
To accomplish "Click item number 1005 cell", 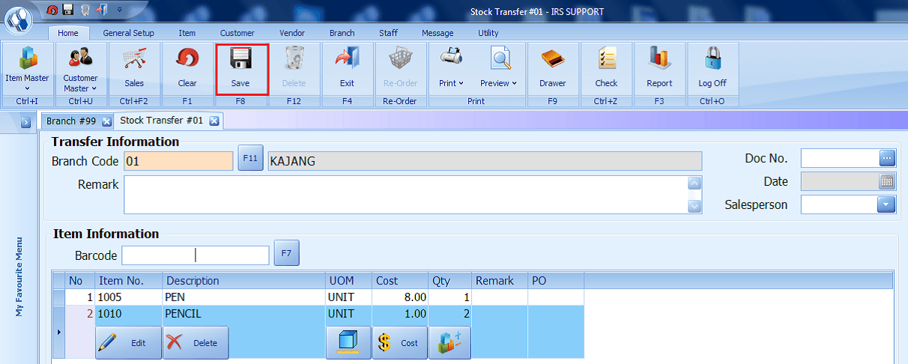I will click(129, 297).
